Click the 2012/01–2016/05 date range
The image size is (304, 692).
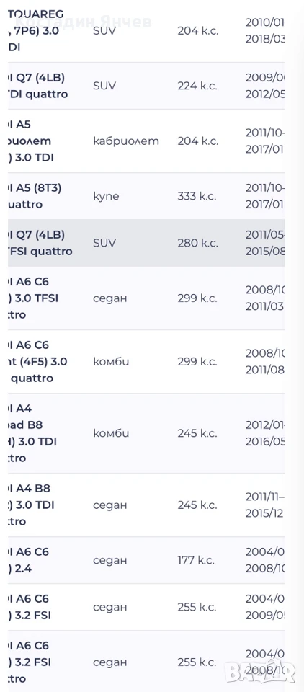coord(265,433)
